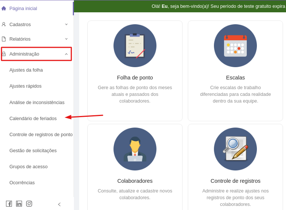Click the home icon beside Página inicial

4,8
